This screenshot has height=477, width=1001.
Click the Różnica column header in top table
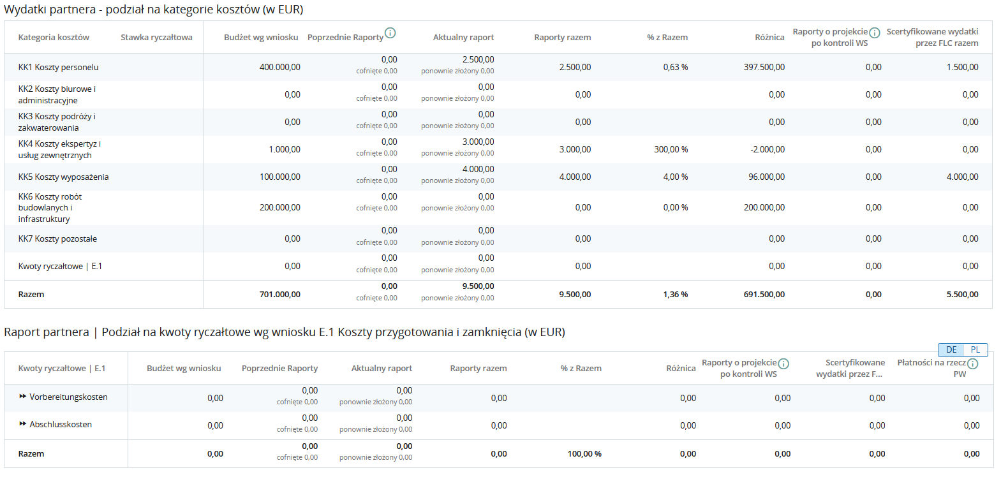[x=769, y=38]
